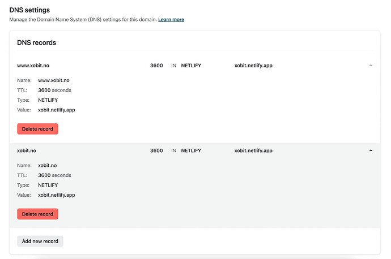Delete the xobit.no record

(x=37, y=214)
